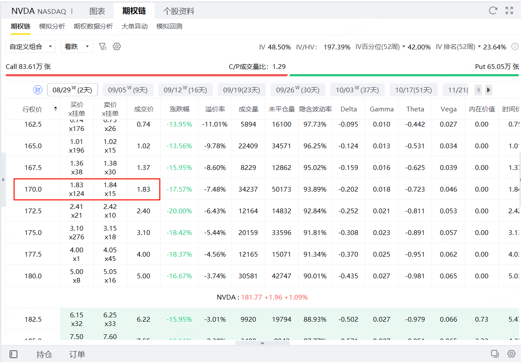This screenshot has width=521, height=362.
Task: Select expiry 09/19 (23天)
Action: pos(241,90)
